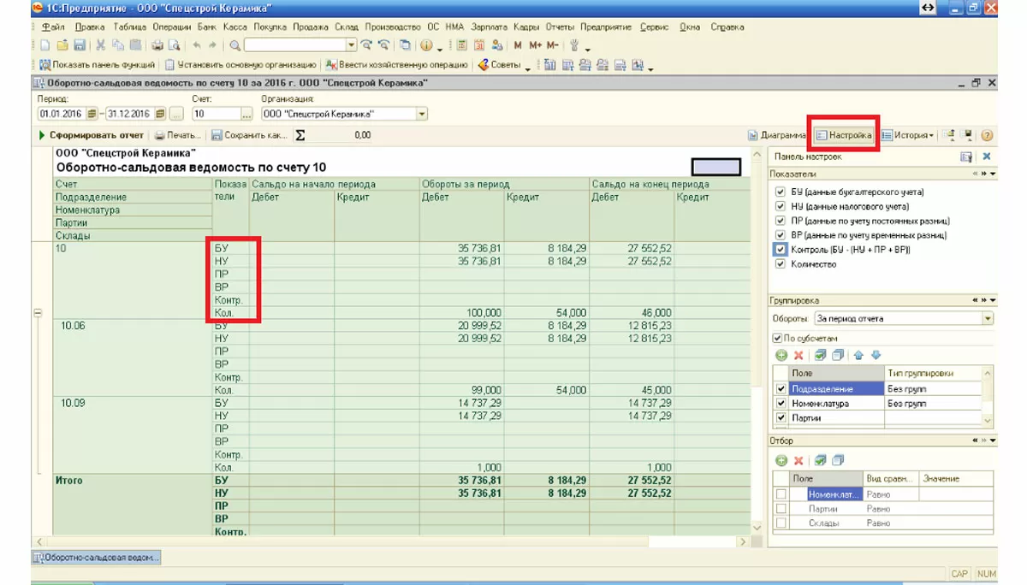This screenshot has width=1027, height=585.
Task: Close the Панель настроек panel
Action: (x=986, y=157)
